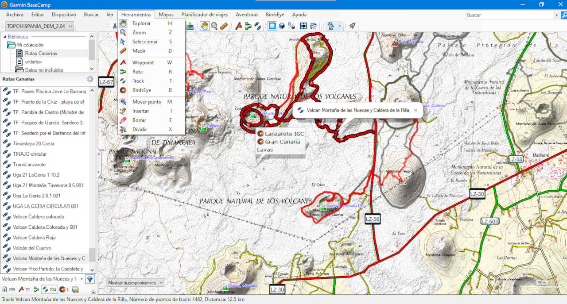Click the search magnifier at top right
Image resolution: width=567 pixels, height=304 pixels.
(564, 15)
